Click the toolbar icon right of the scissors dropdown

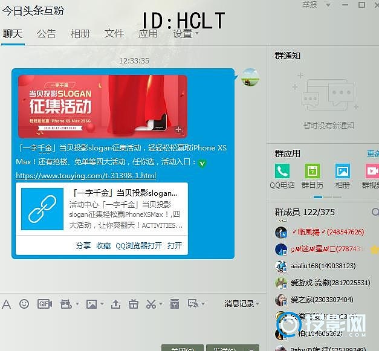[175, 304]
